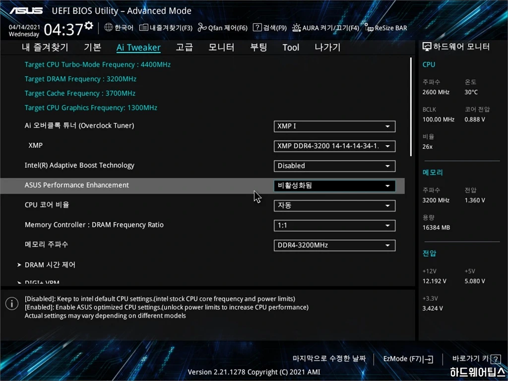
Task: Click the hardware monitor screen icon
Action: [427, 47]
